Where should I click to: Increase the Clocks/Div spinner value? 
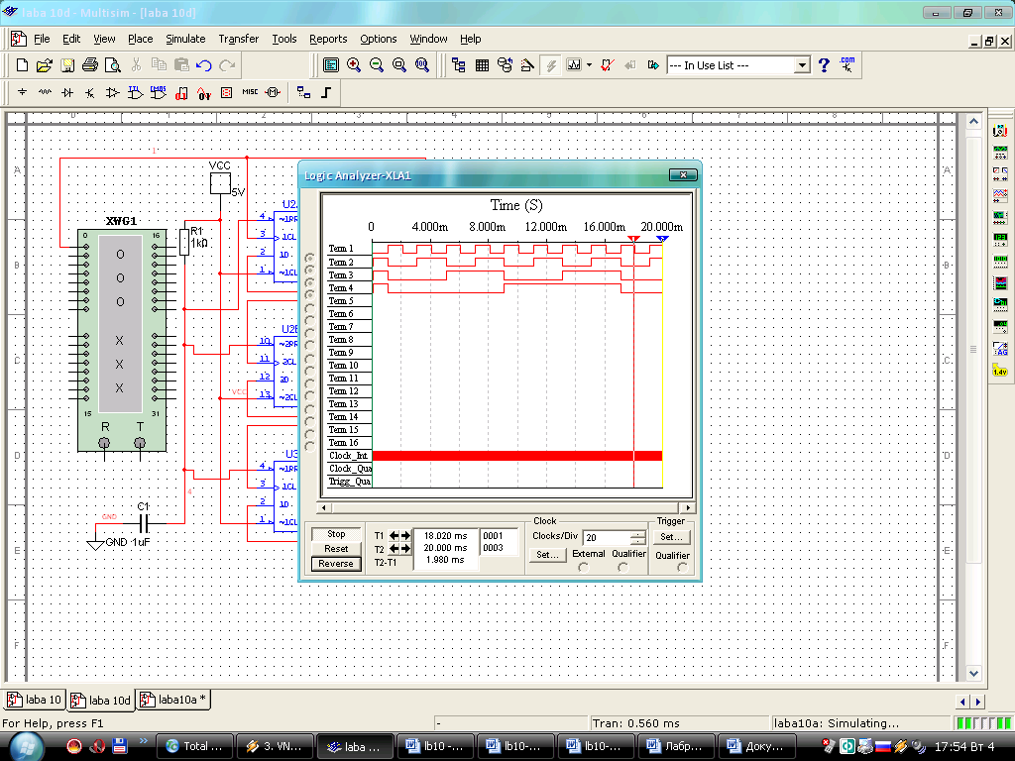[x=637, y=533]
